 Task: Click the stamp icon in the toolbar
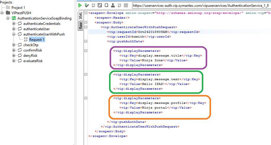pyautogui.click(x=113, y=5)
